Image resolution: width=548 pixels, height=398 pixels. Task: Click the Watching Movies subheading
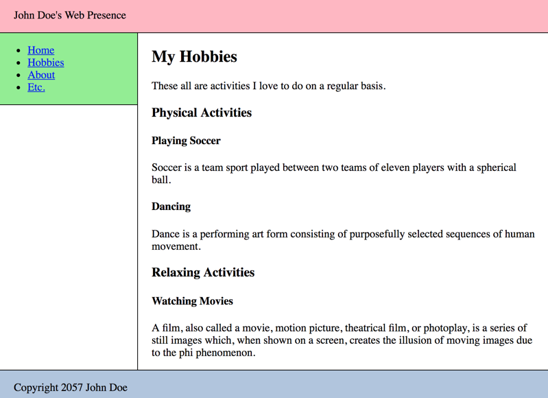[x=192, y=301]
